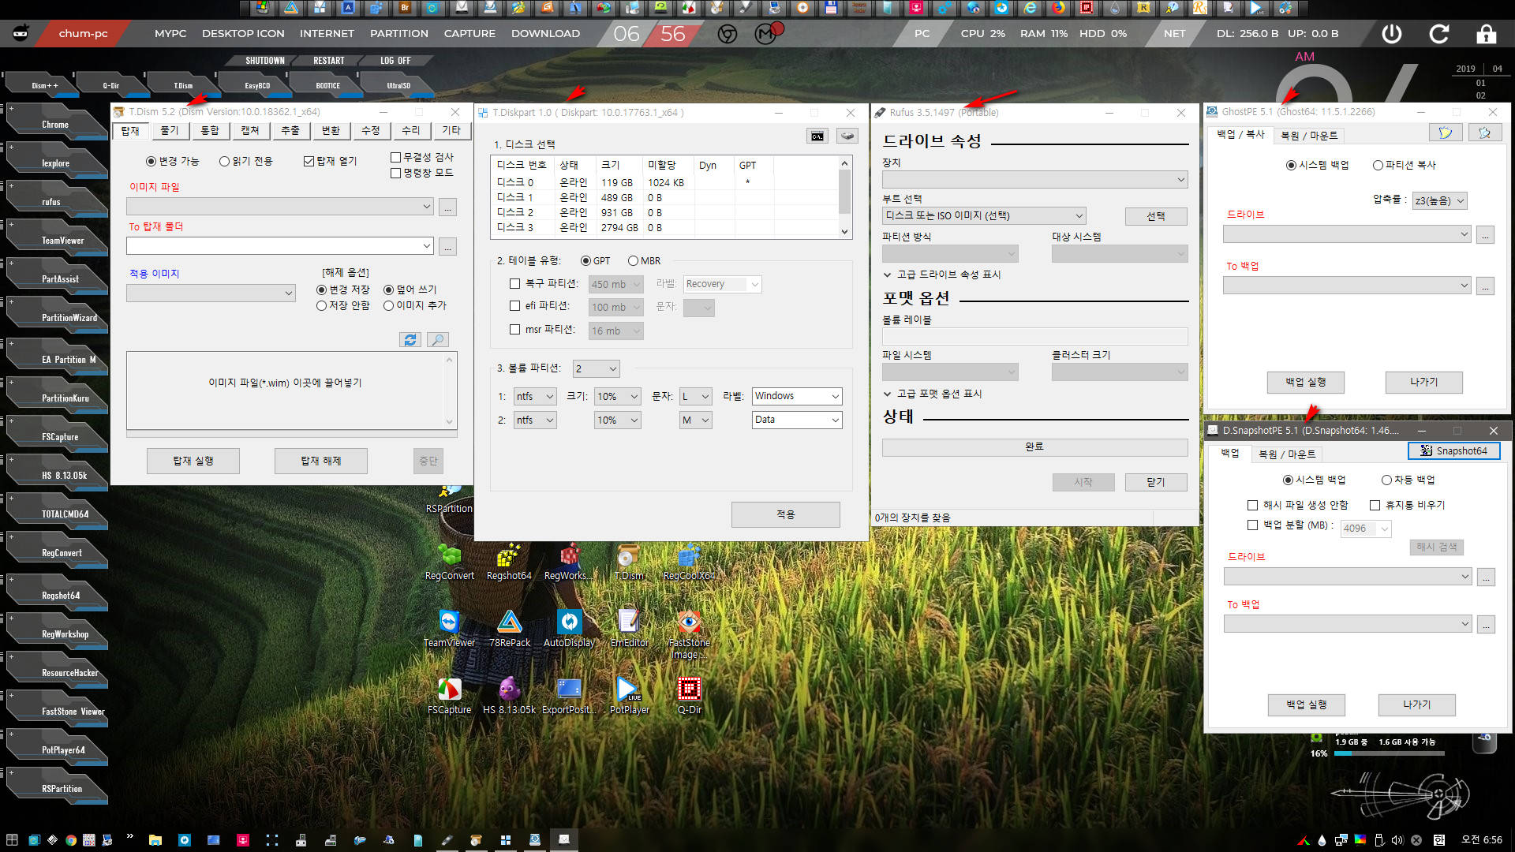The height and width of the screenshot is (852, 1515).
Task: Select the 디스크 1 row in disk list
Action: tap(663, 197)
